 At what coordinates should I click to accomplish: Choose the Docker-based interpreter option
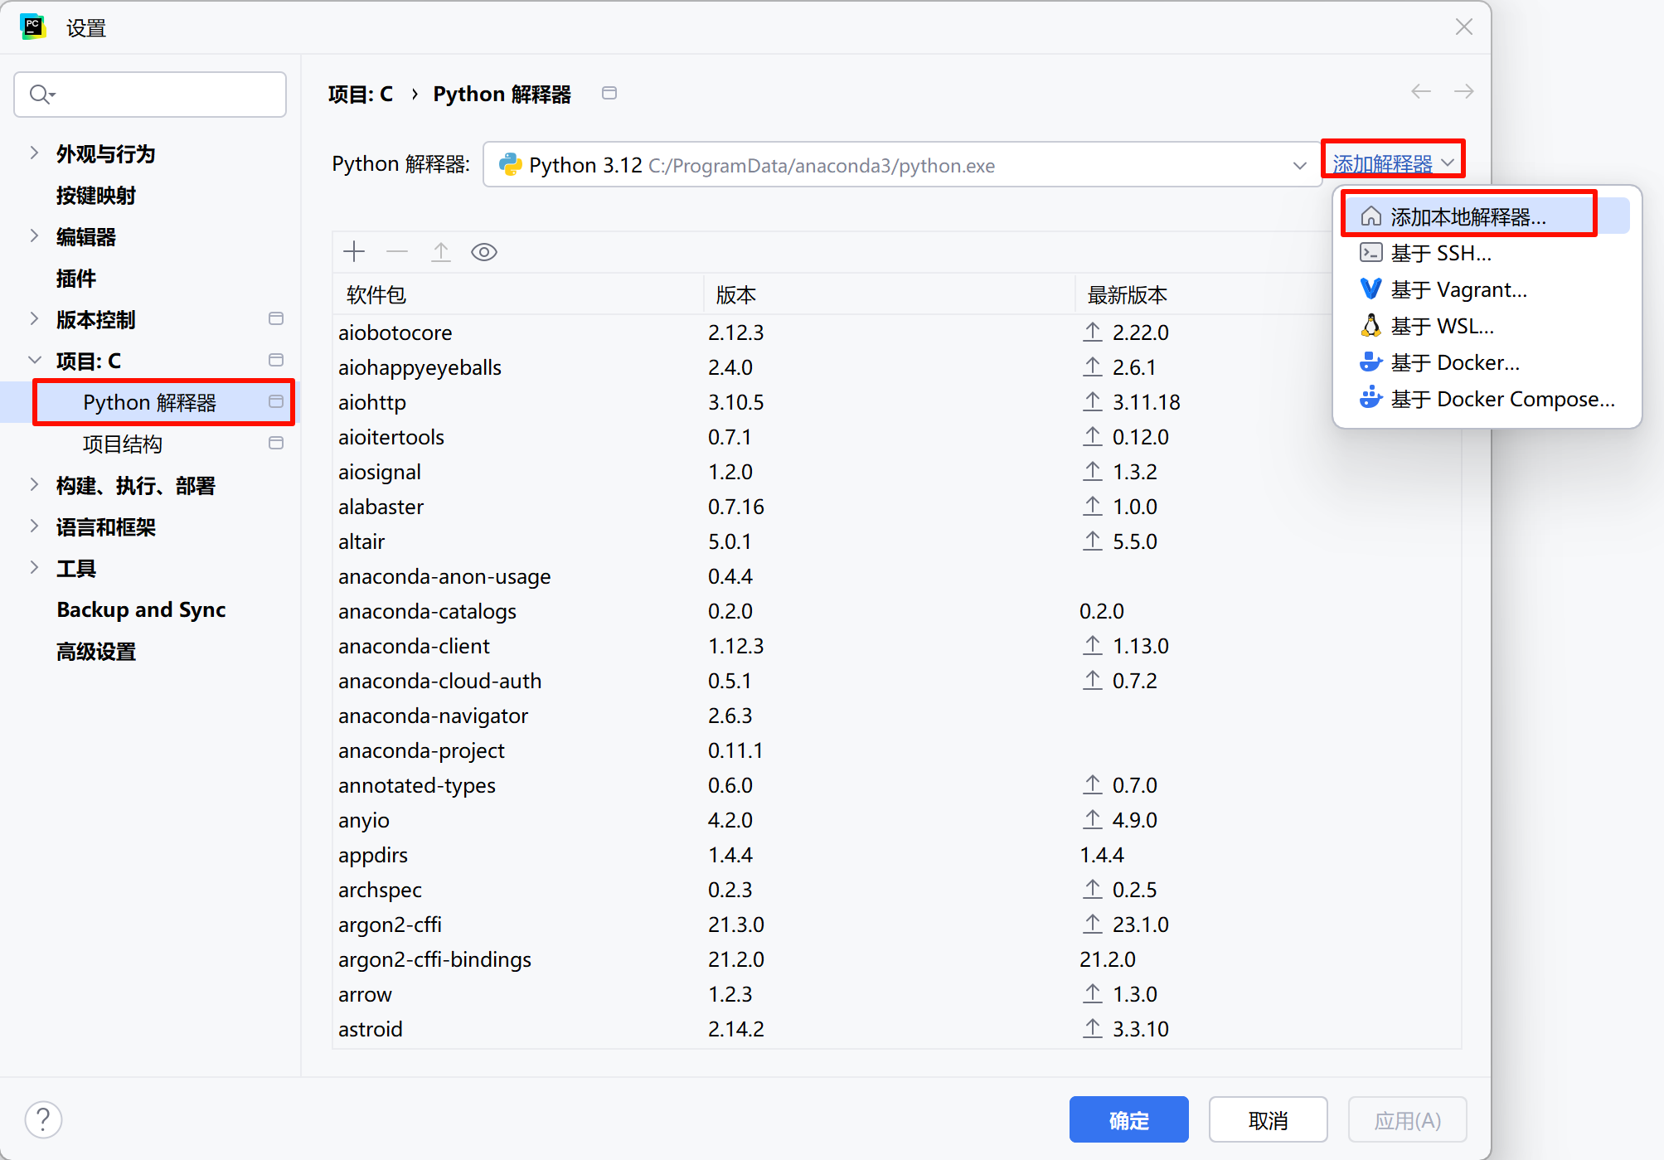point(1454,363)
